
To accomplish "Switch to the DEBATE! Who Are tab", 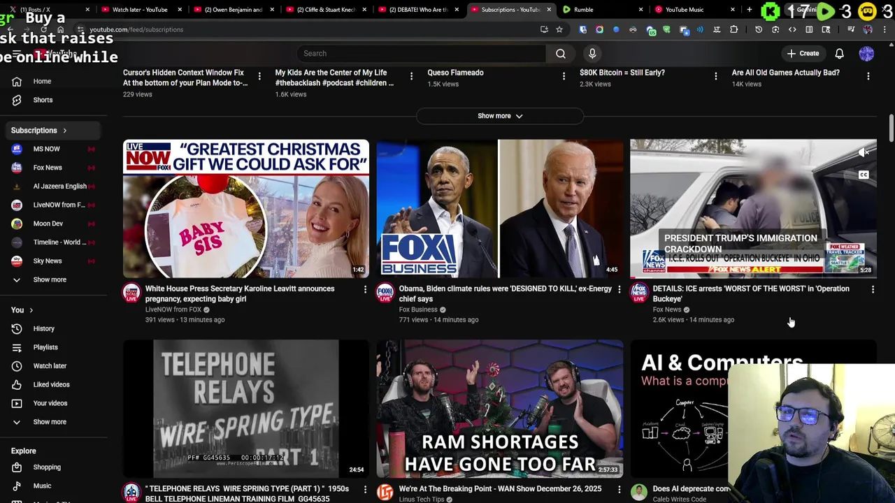I will click(x=418, y=10).
